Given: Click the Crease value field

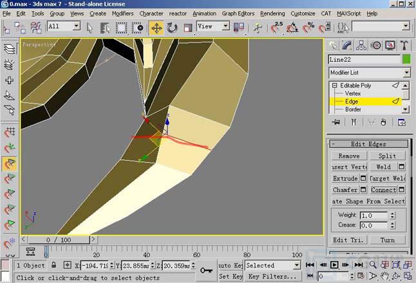Looking at the screenshot, I should coord(373,226).
